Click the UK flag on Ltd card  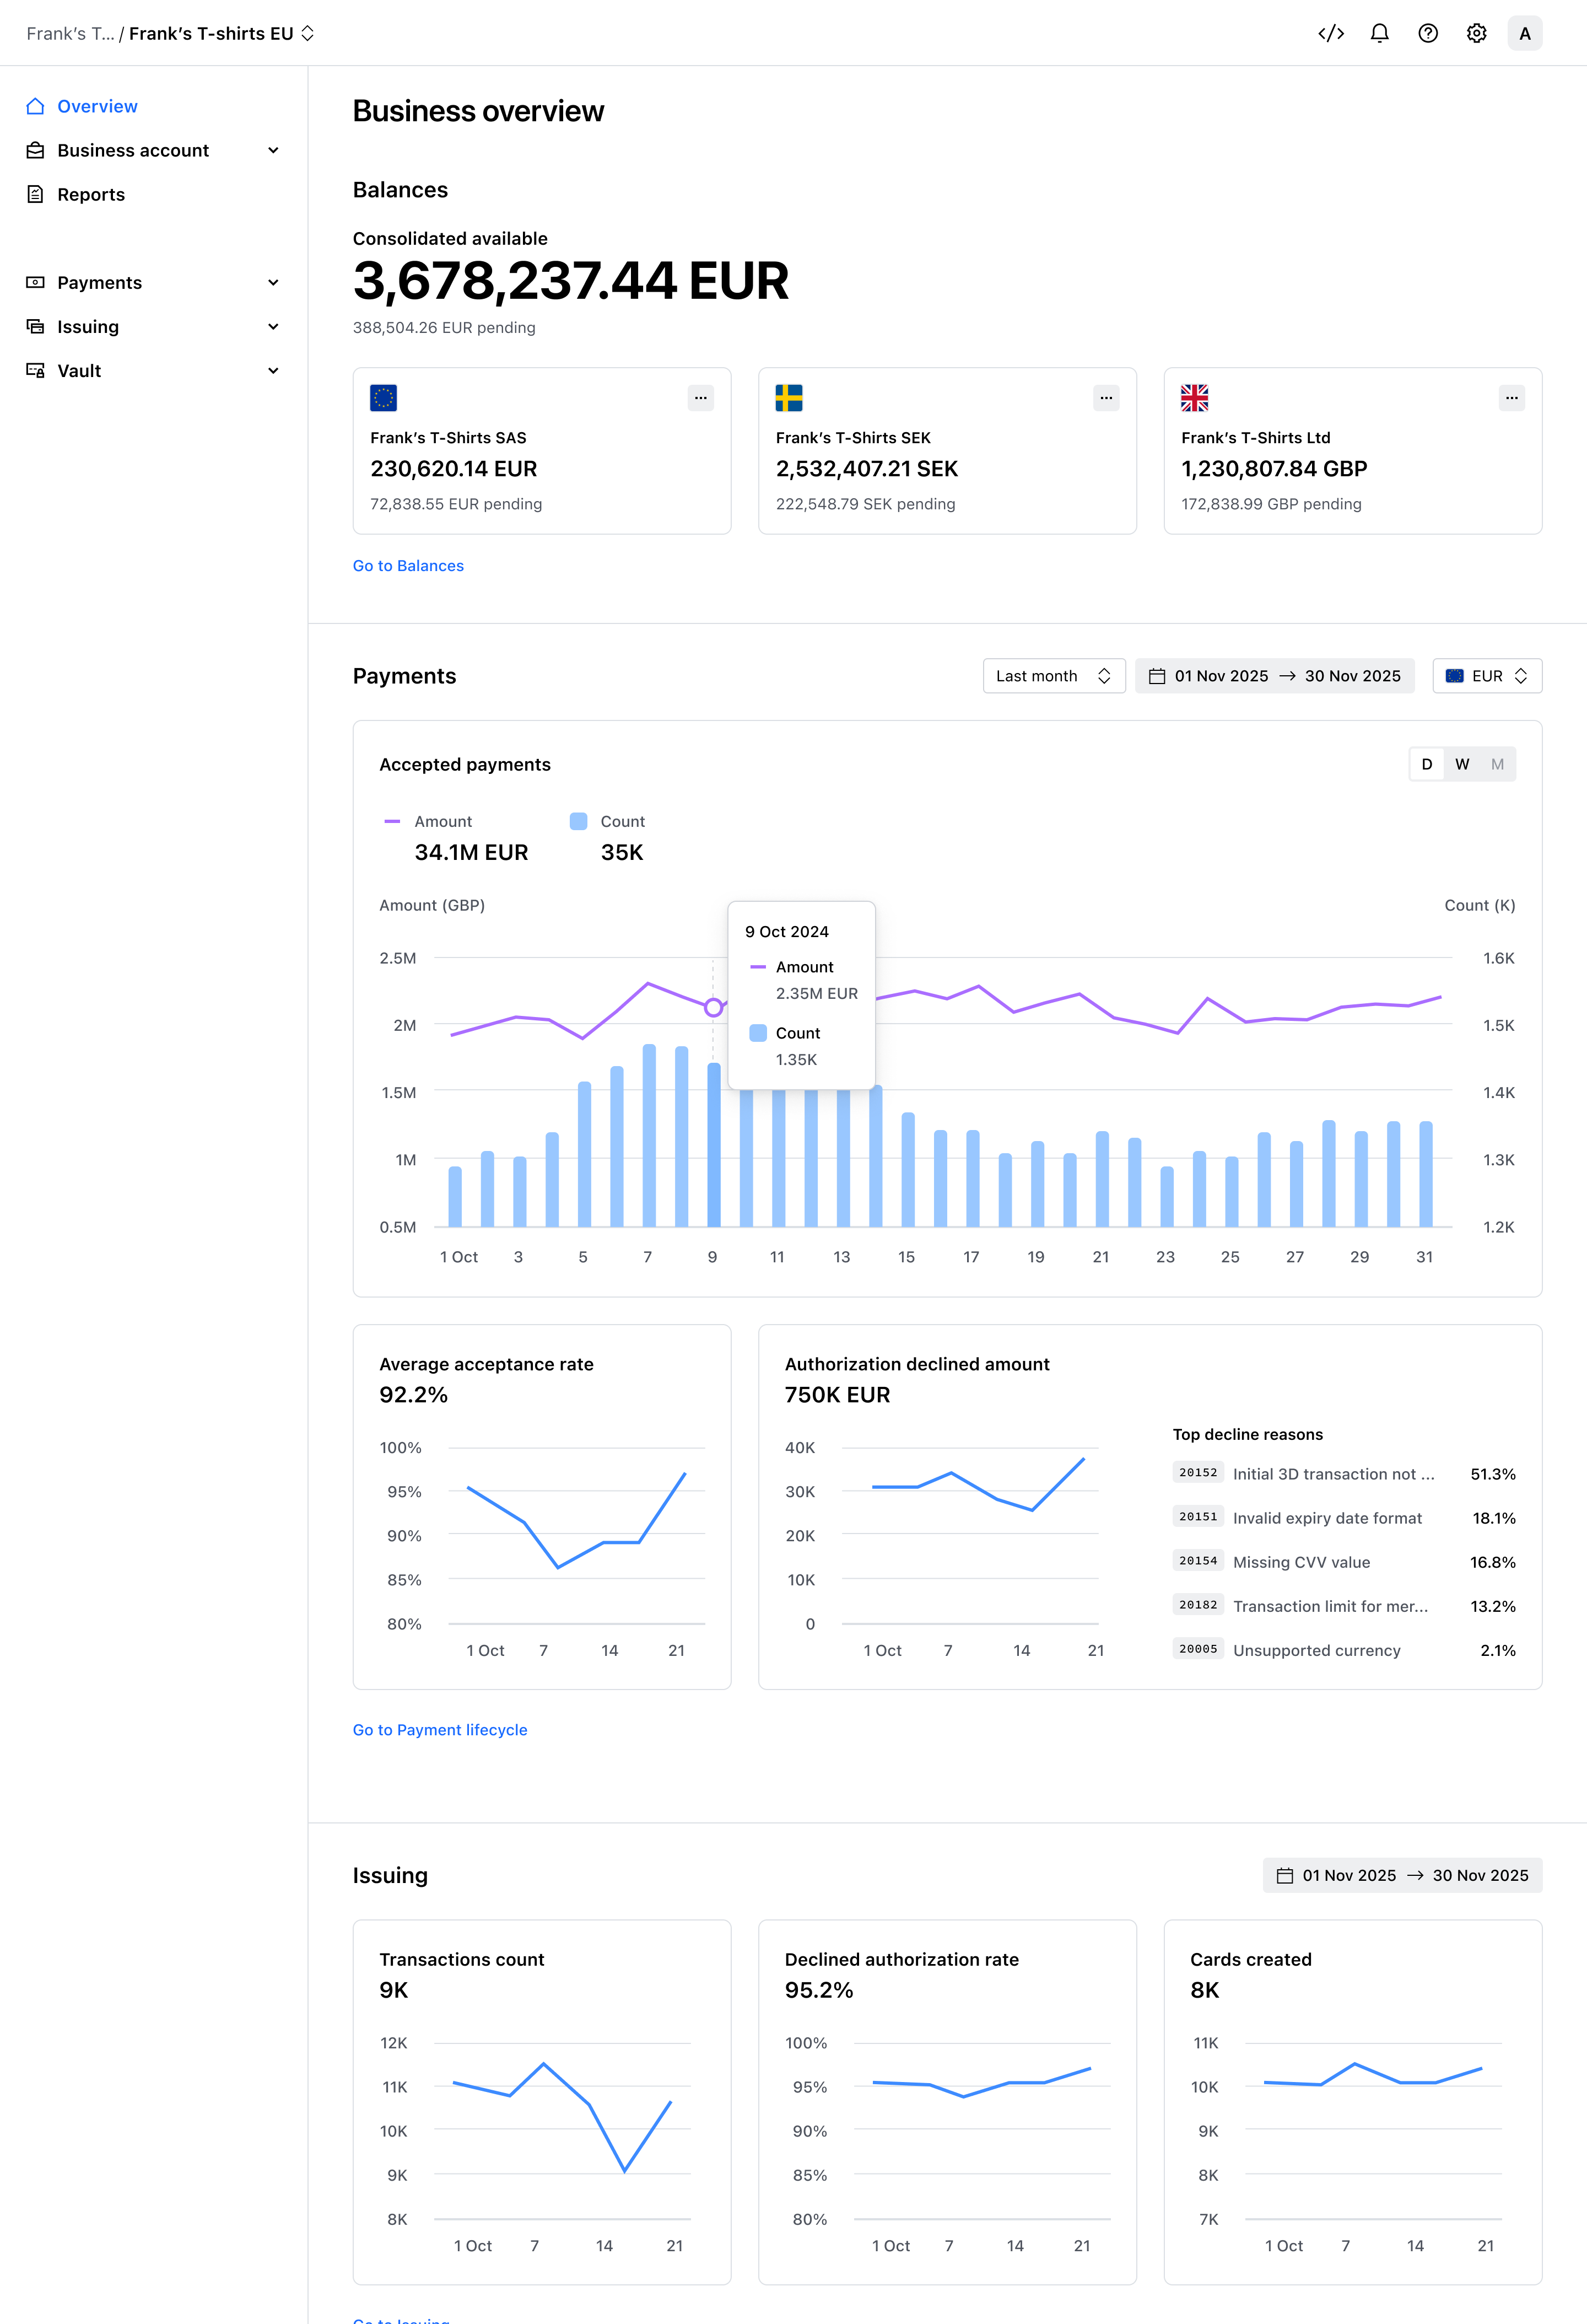pos(1195,398)
